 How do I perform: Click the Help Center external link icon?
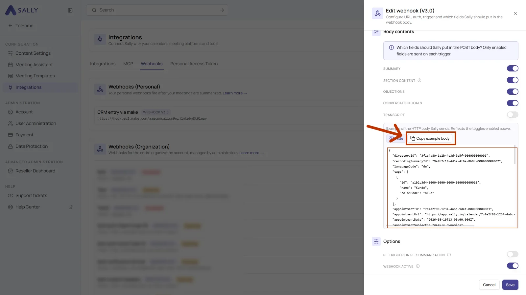(70, 207)
